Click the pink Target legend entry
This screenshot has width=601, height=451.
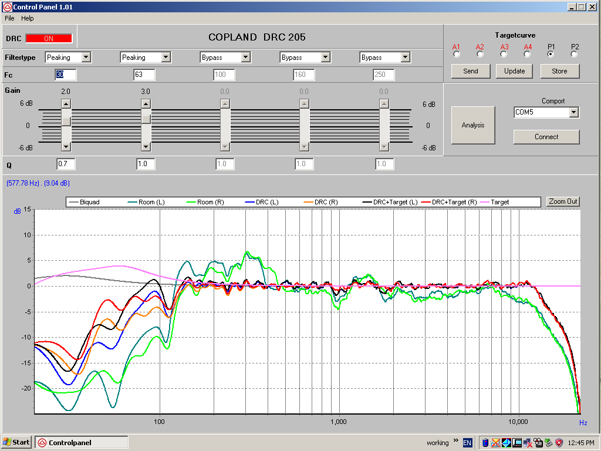click(495, 202)
